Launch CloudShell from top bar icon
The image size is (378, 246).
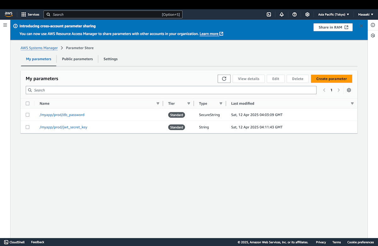click(x=269, y=15)
